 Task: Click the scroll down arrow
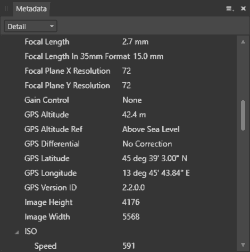(243, 245)
